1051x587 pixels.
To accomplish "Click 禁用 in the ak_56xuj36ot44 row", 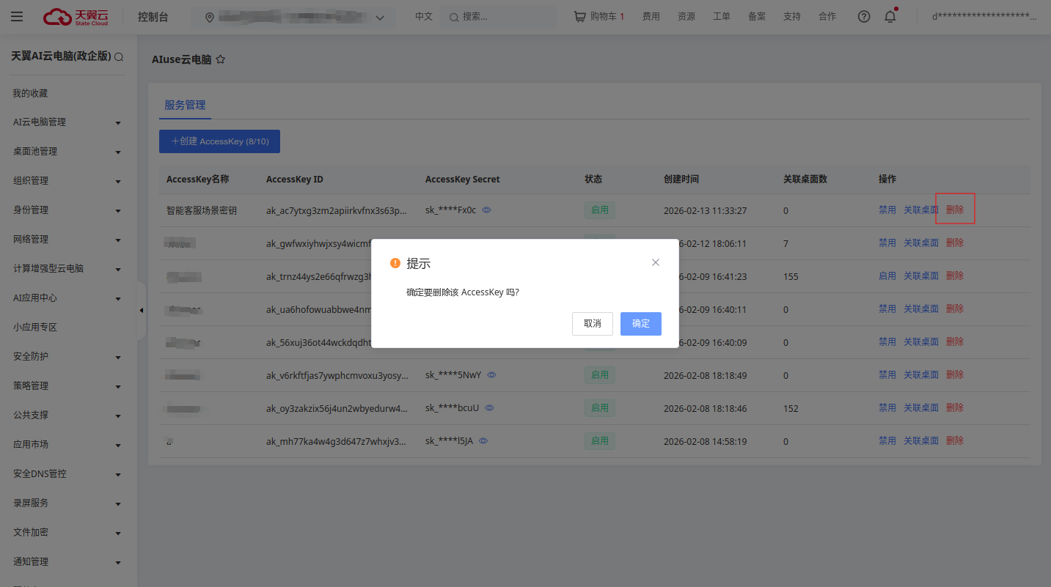I will pyautogui.click(x=887, y=342).
